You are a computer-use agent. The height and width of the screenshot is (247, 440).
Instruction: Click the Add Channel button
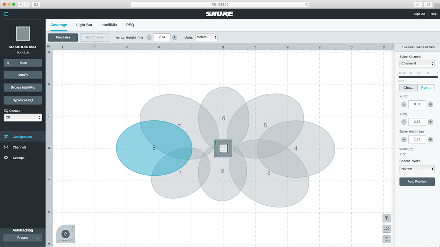(x=95, y=37)
